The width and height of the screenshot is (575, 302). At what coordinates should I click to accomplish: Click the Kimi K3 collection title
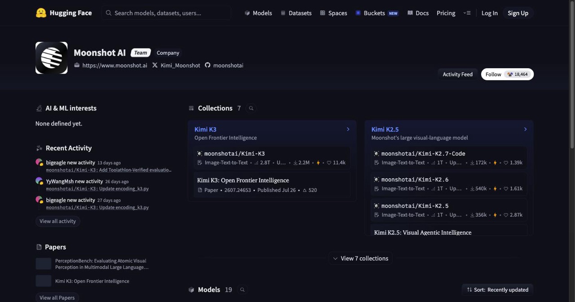[205, 129]
